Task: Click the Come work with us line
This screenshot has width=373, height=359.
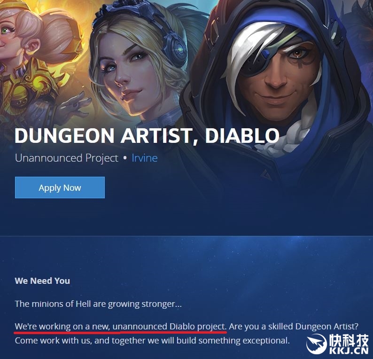Action: click(152, 341)
